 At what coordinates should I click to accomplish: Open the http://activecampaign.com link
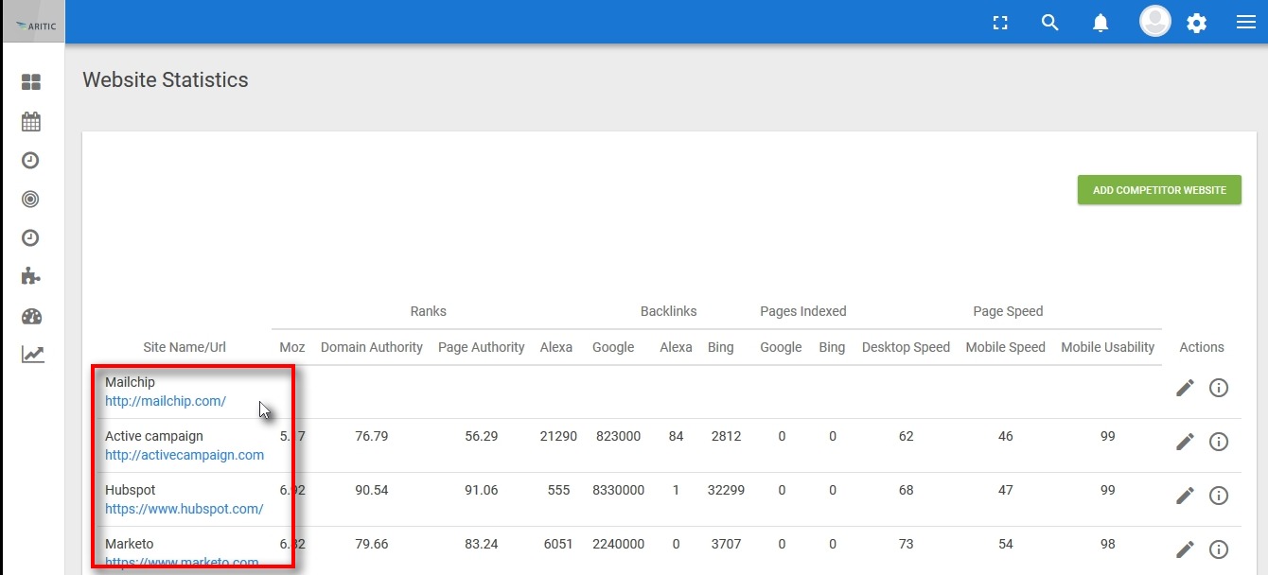[185, 455]
